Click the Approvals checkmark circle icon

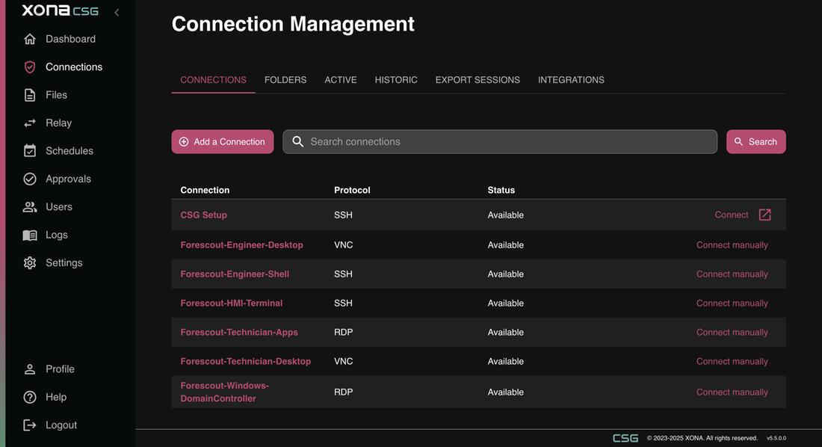pos(30,179)
